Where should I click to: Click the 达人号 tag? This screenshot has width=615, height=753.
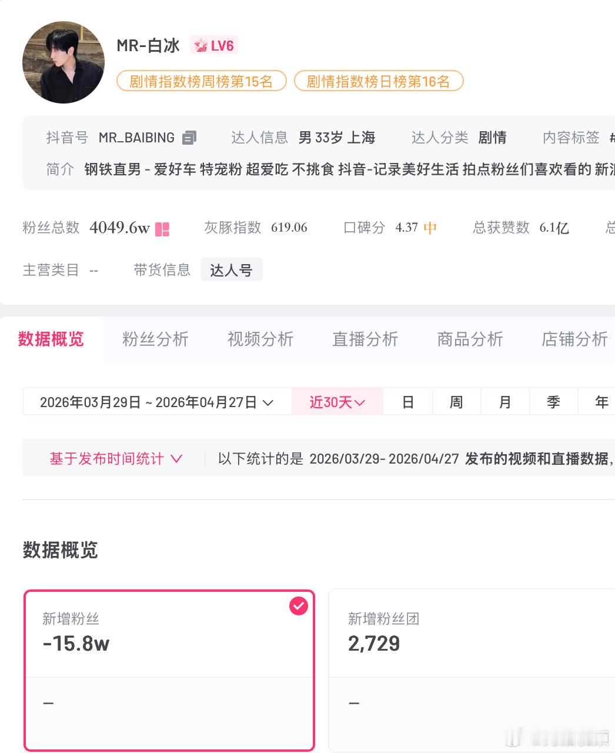231,269
